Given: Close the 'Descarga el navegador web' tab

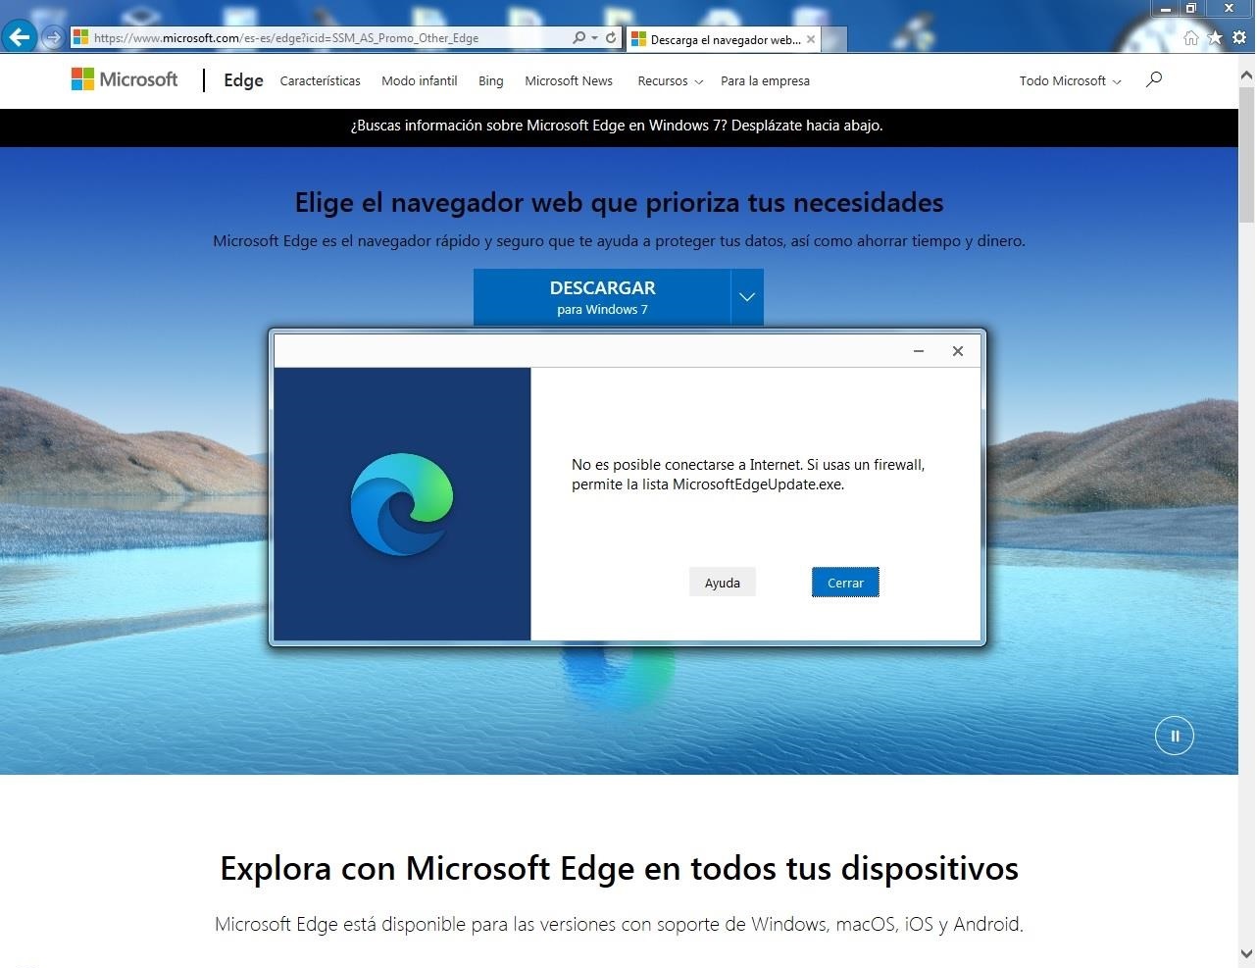Looking at the screenshot, I should pos(811,39).
